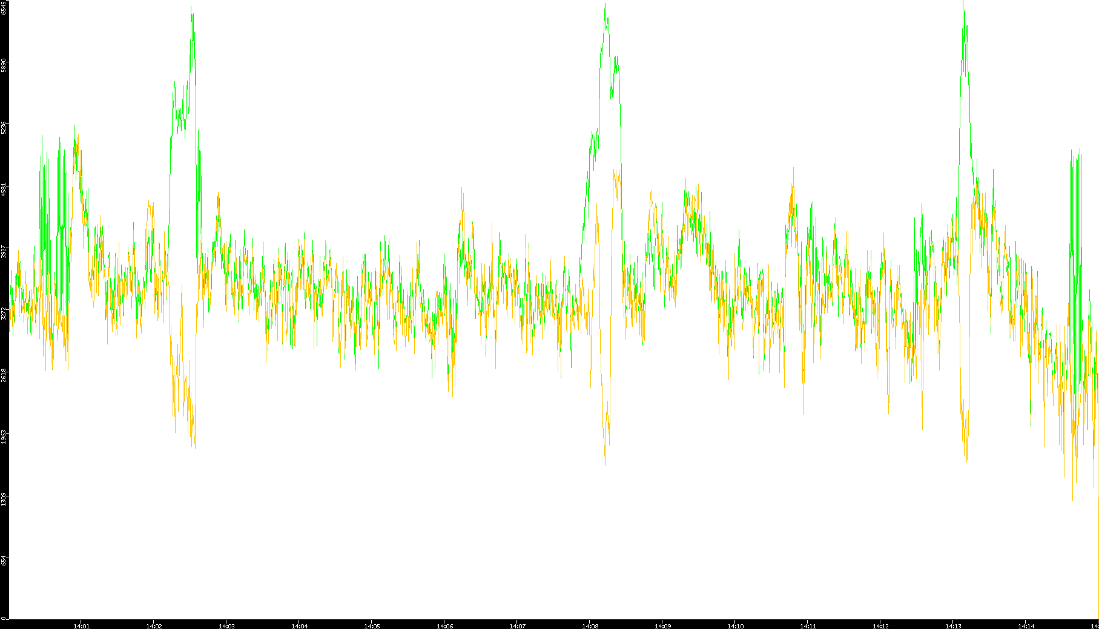This screenshot has height=629, width=1099.
Task: Choose the 1963 value axis label
Action: (4, 436)
